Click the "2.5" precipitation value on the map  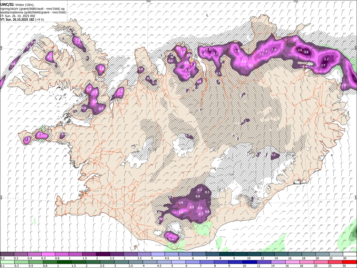click(208, 50)
